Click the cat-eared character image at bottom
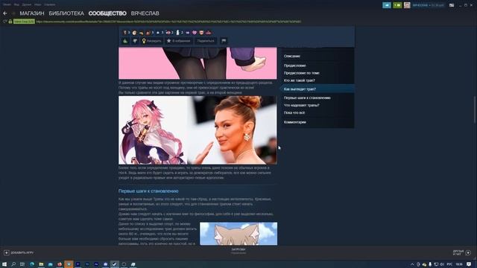This screenshot has height=268, width=477. pos(238,234)
